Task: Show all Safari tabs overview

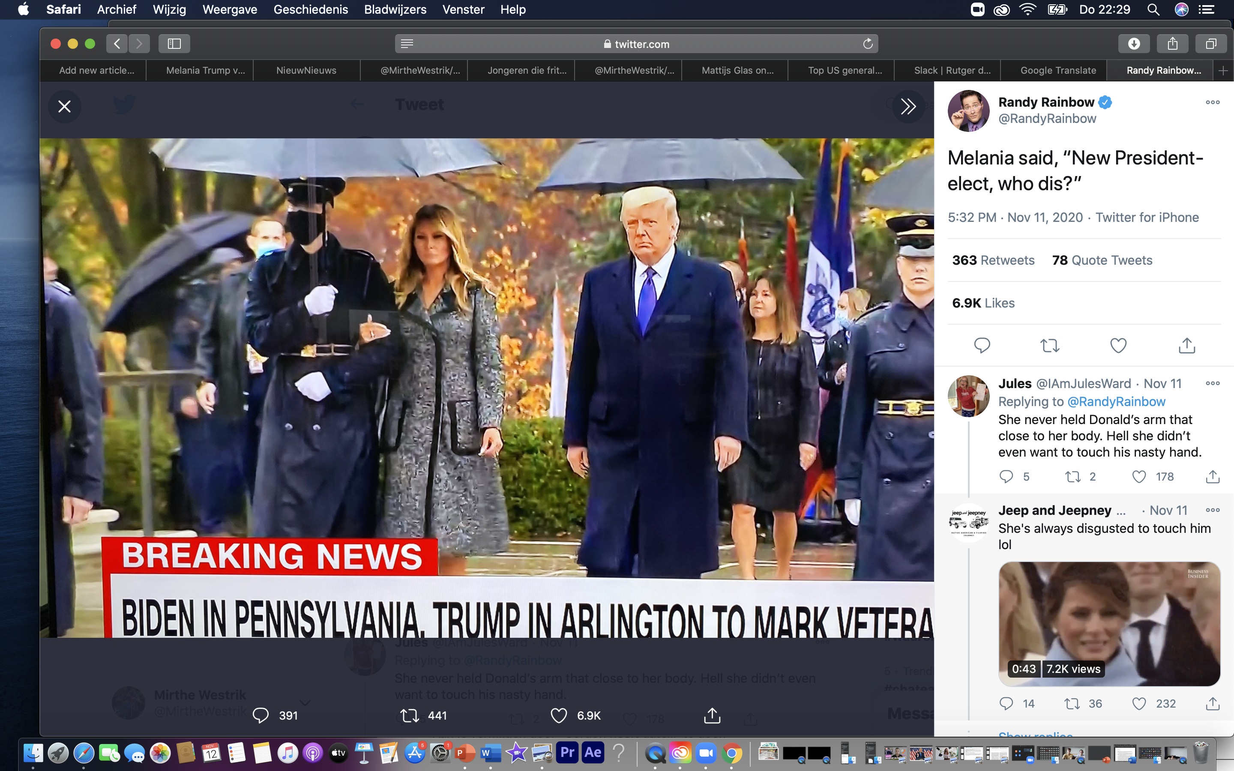Action: click(1211, 44)
